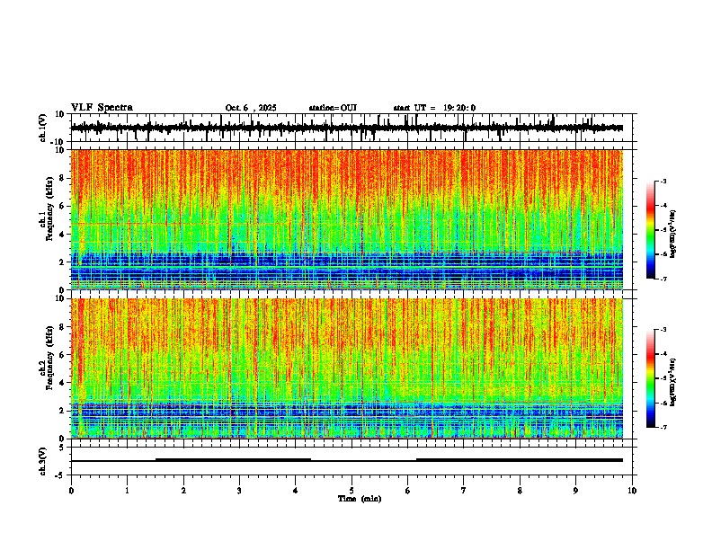
Task: Click the '8' kHz tick on ch.1 axis
Action: [x=62, y=178]
